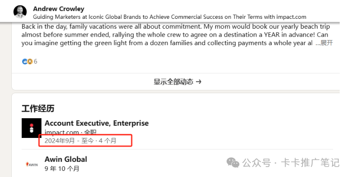Open the Awin Global experience entry
The image size is (351, 177).
click(x=66, y=159)
